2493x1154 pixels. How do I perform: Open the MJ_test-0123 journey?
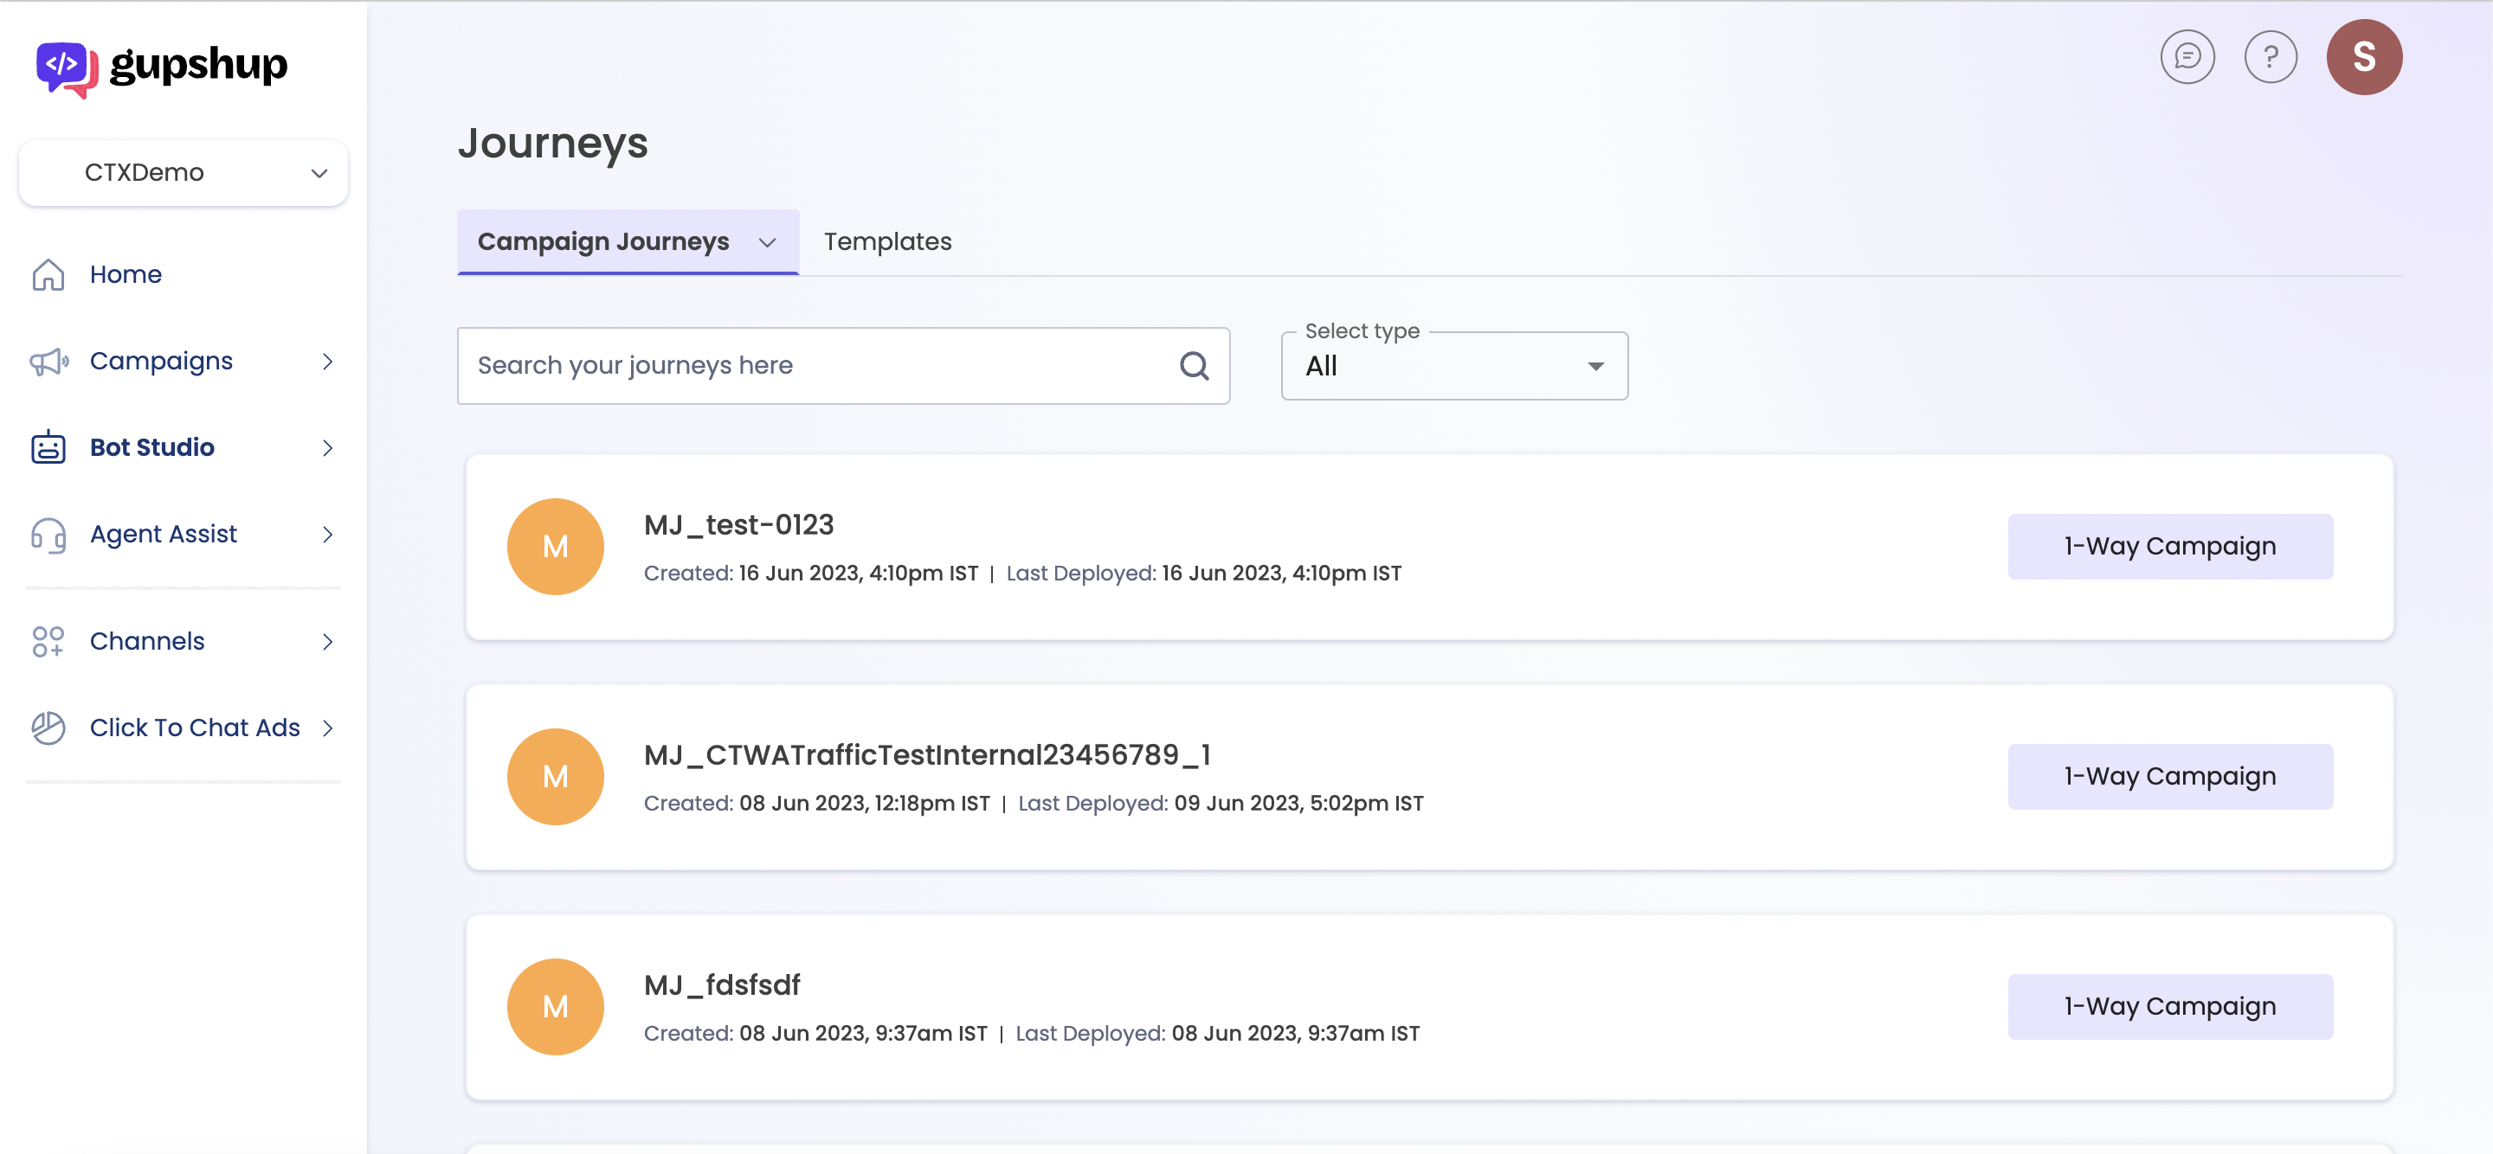point(738,525)
